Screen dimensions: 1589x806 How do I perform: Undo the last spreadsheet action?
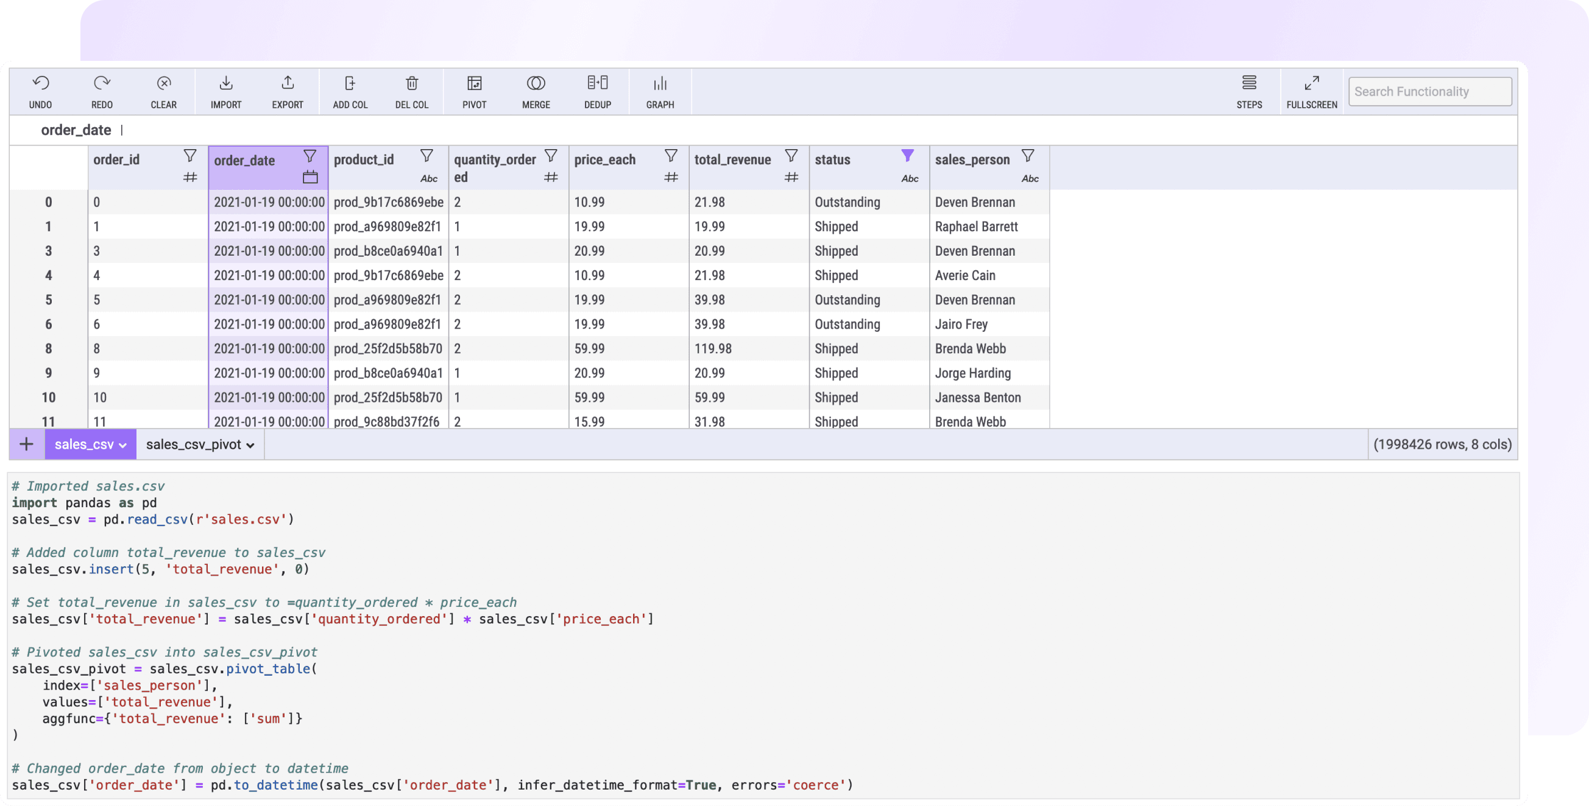[40, 91]
